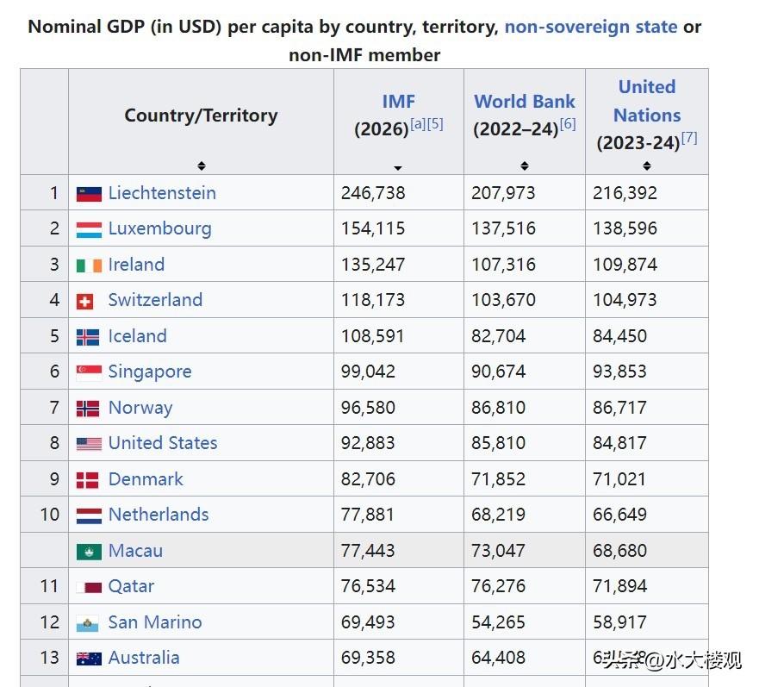
Task: Click the Singapore flag icon
Action: pyautogui.click(x=90, y=372)
